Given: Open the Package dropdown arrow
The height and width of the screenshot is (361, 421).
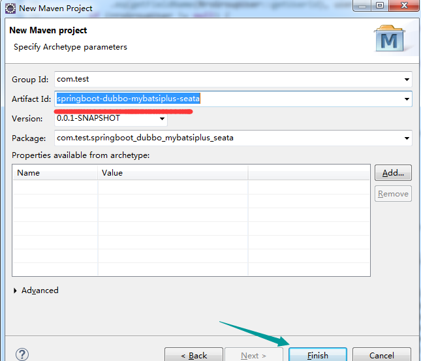Looking at the screenshot, I should (407, 138).
